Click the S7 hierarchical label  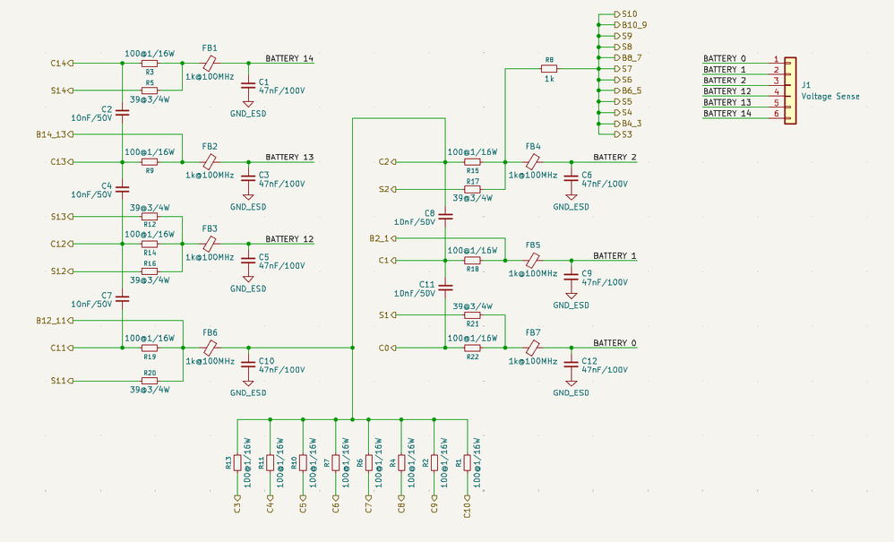(623, 68)
